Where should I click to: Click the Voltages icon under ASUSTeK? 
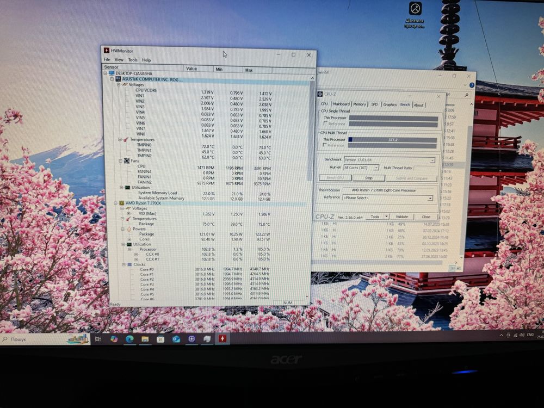pos(125,84)
